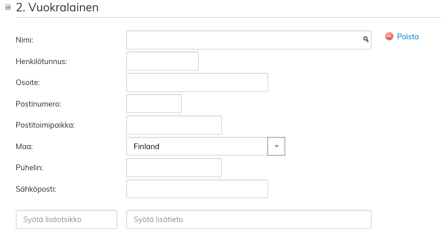441x233 pixels.
Task: Click the Henkilötunnus input field
Action: pos(162,61)
